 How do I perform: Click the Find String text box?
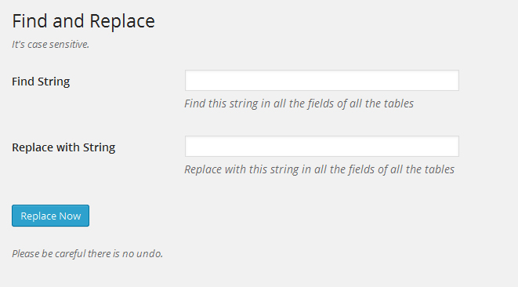click(322, 80)
